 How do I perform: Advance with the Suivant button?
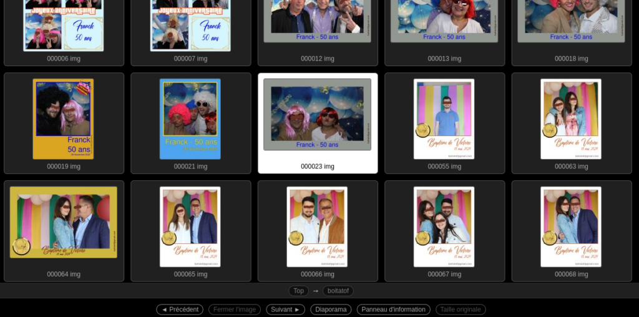[x=285, y=310]
